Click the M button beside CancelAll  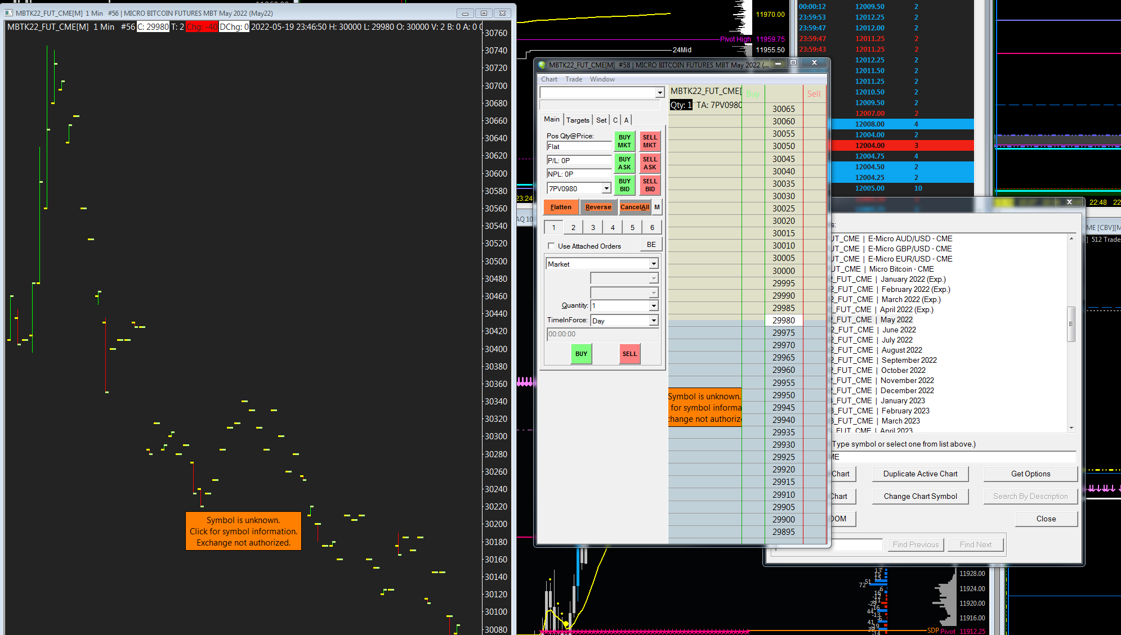pyautogui.click(x=657, y=207)
